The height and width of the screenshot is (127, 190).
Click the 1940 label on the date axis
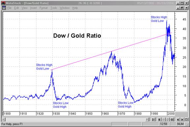coord(73,114)
